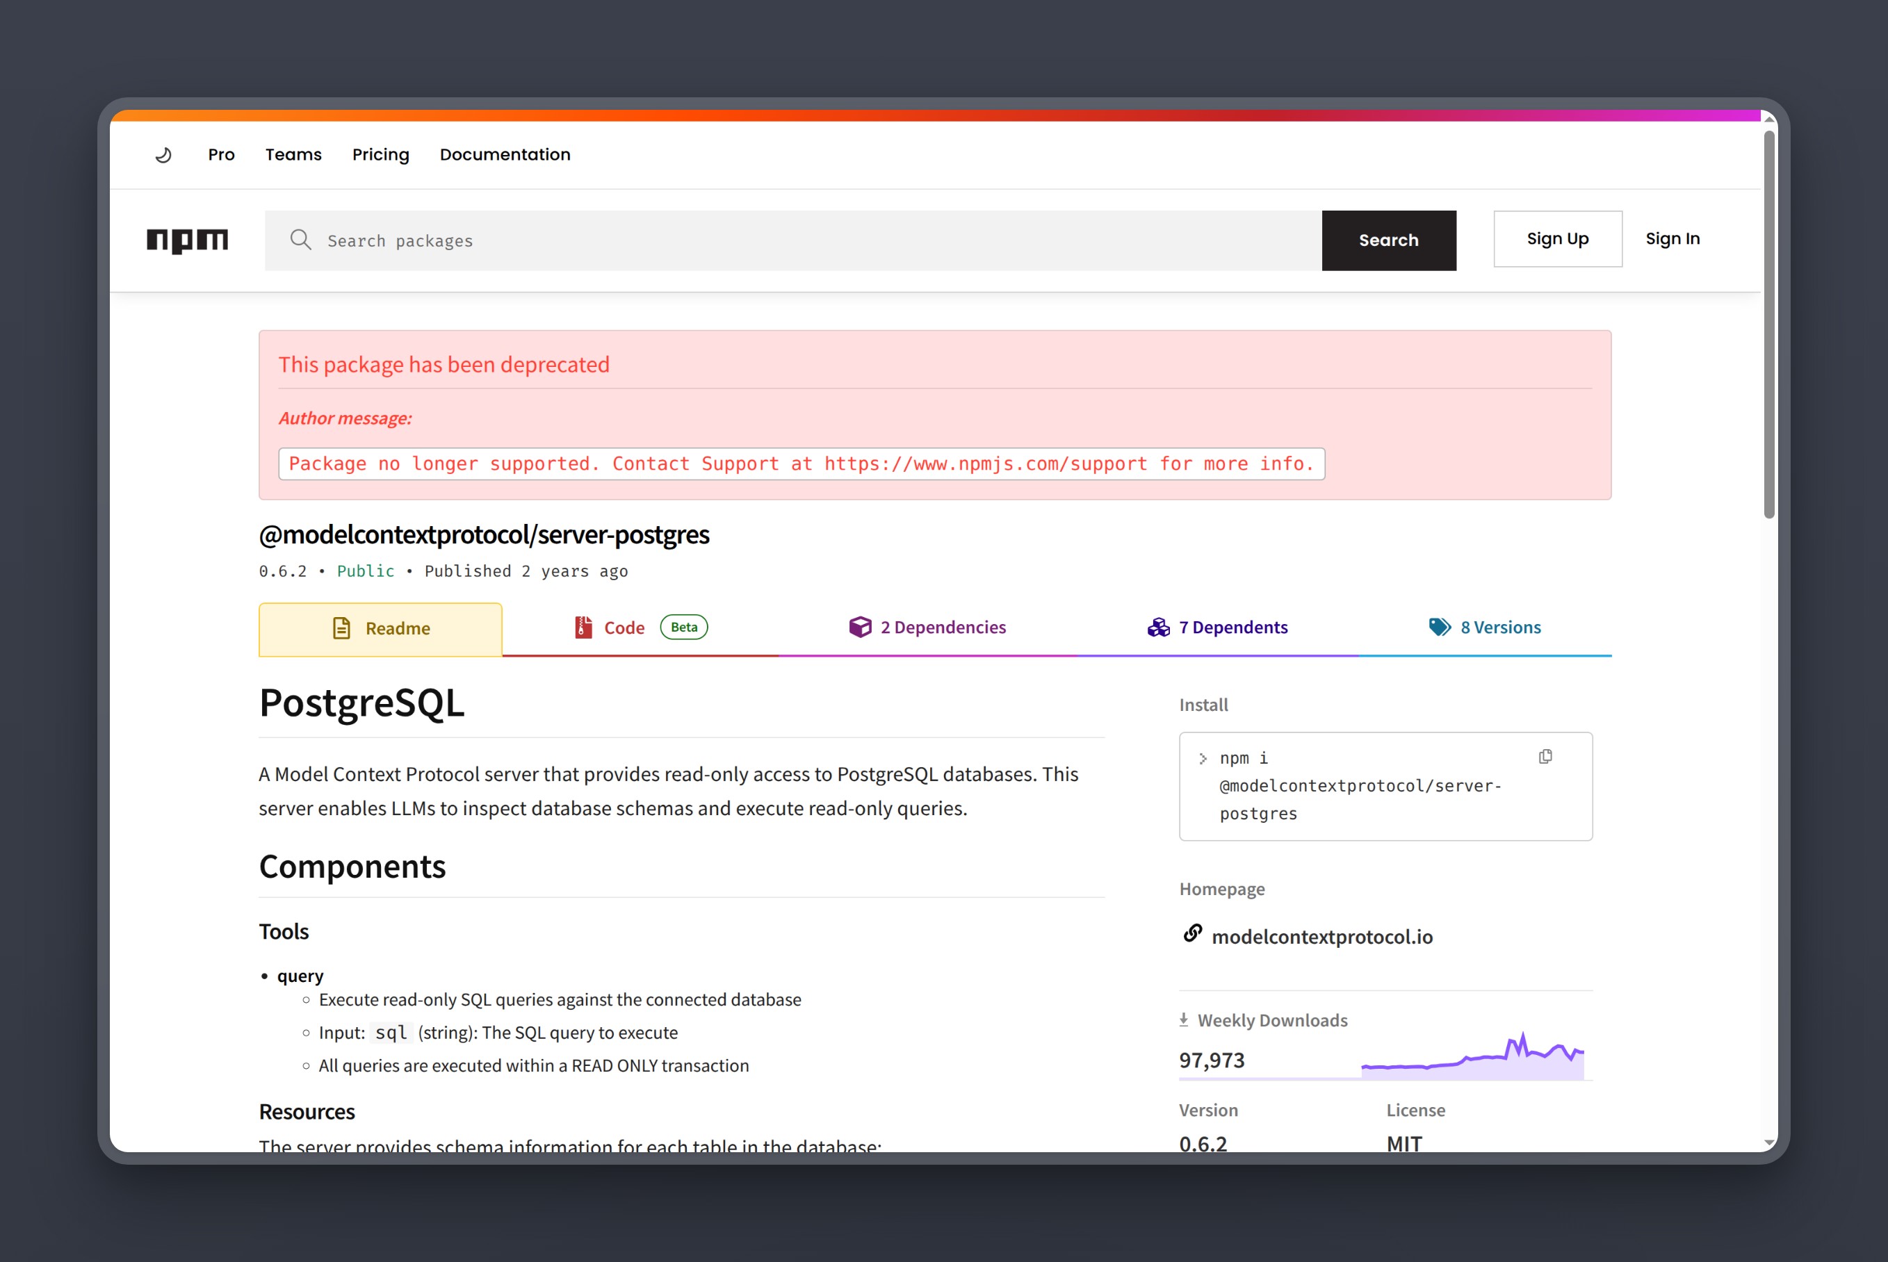The image size is (1888, 1262).
Task: Click the Beta badge
Action: point(684,627)
